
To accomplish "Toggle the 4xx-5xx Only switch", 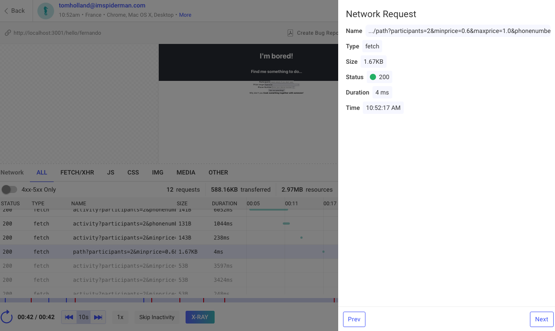I will coord(9,189).
